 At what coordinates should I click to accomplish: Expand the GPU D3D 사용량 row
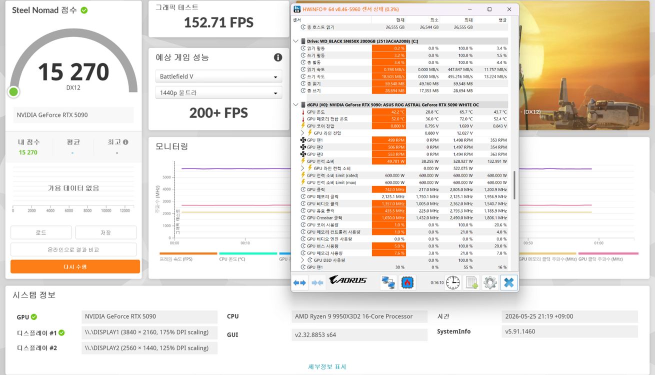pos(302,260)
